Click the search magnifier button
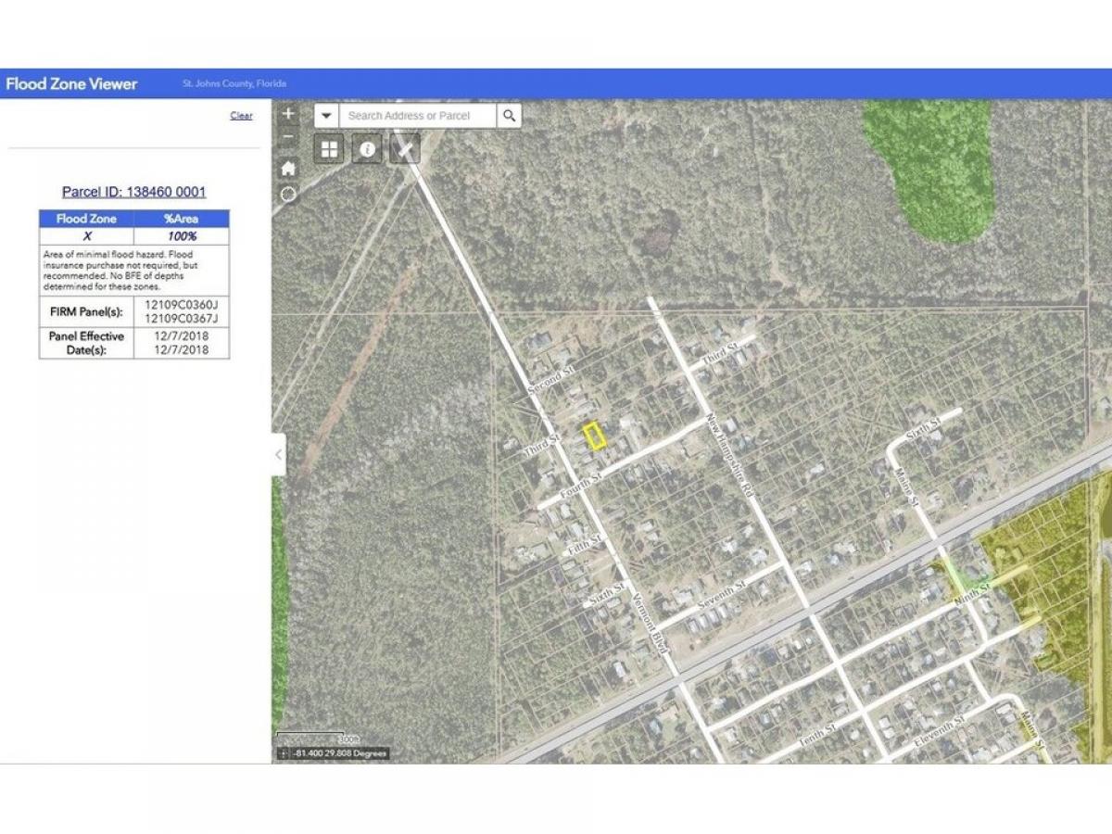This screenshot has width=1112, height=834. coord(509,116)
